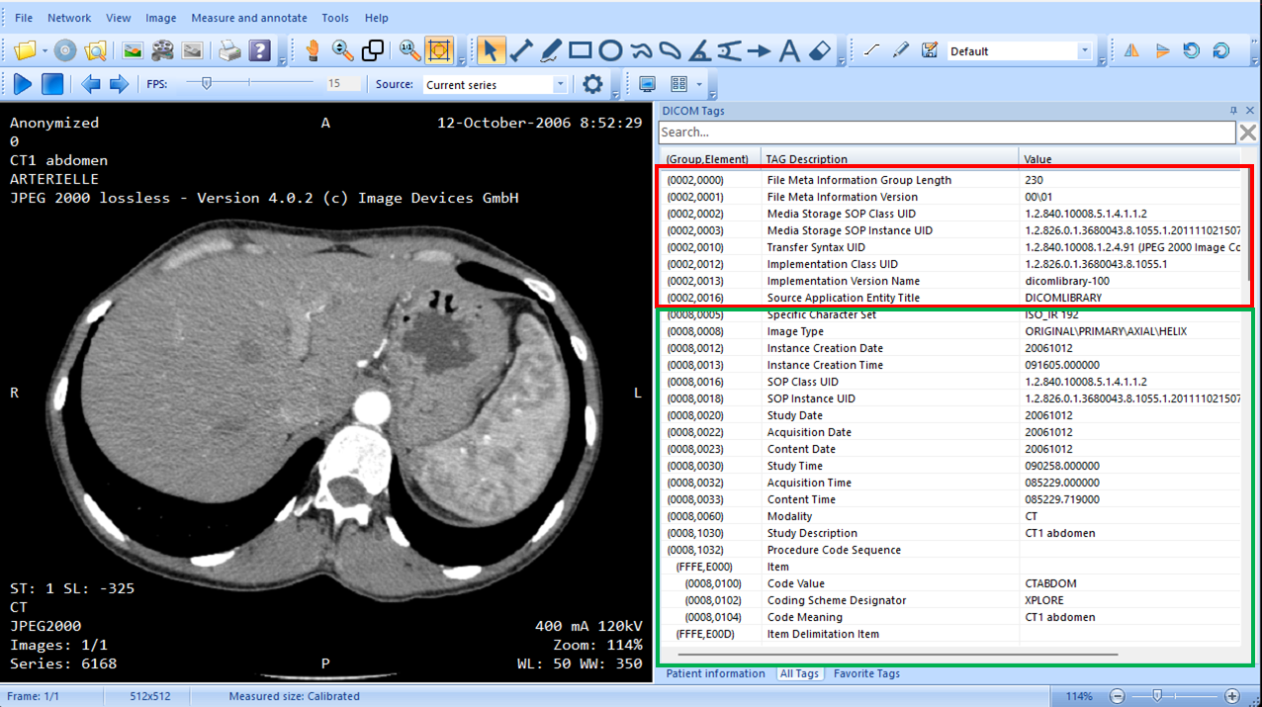
Task: Click the FPS slider handle
Action: tap(206, 84)
